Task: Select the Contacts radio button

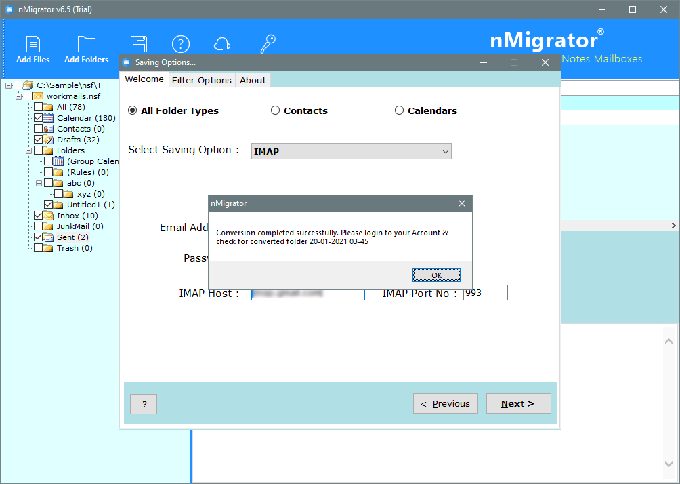Action: [275, 110]
